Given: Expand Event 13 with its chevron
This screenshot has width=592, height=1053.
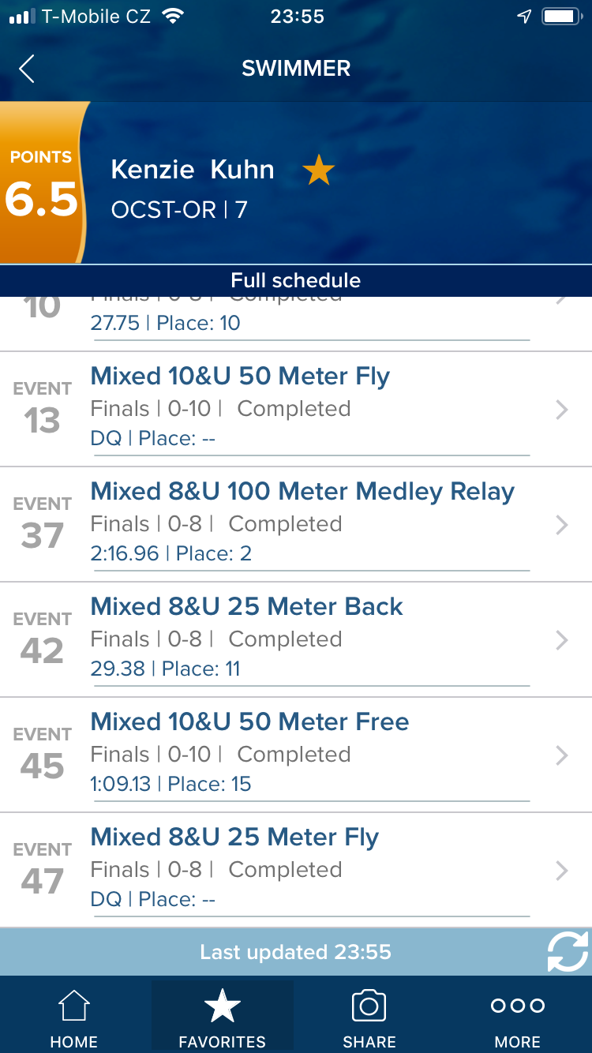Looking at the screenshot, I should (562, 409).
